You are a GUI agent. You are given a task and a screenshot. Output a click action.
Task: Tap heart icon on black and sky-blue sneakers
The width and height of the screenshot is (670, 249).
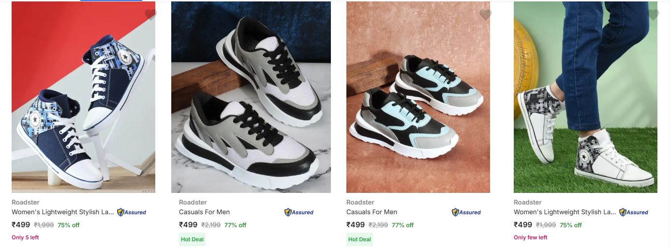tap(485, 15)
